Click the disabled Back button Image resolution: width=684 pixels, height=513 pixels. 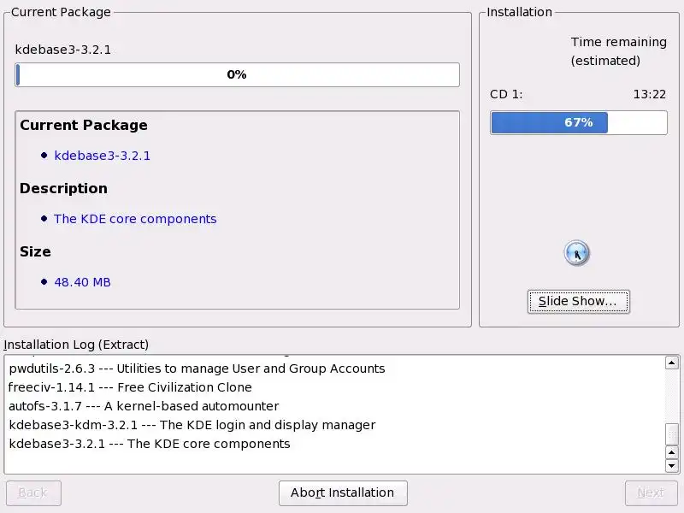pos(33,493)
